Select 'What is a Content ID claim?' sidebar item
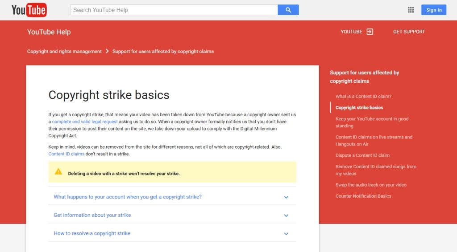 coord(363,96)
